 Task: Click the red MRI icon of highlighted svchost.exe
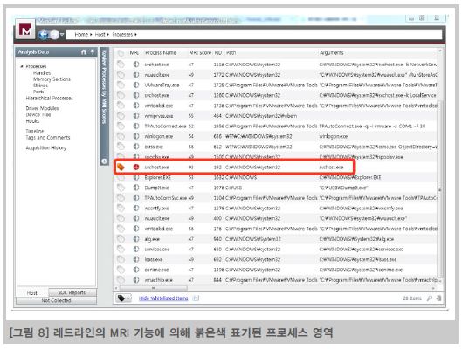click(136, 168)
